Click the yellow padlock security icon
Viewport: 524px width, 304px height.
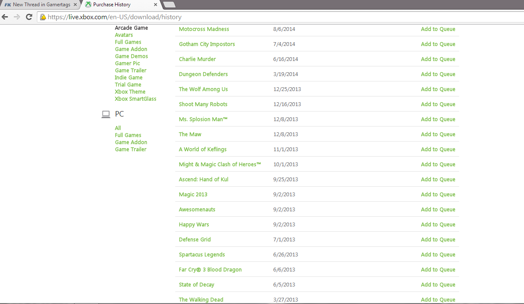tap(43, 17)
